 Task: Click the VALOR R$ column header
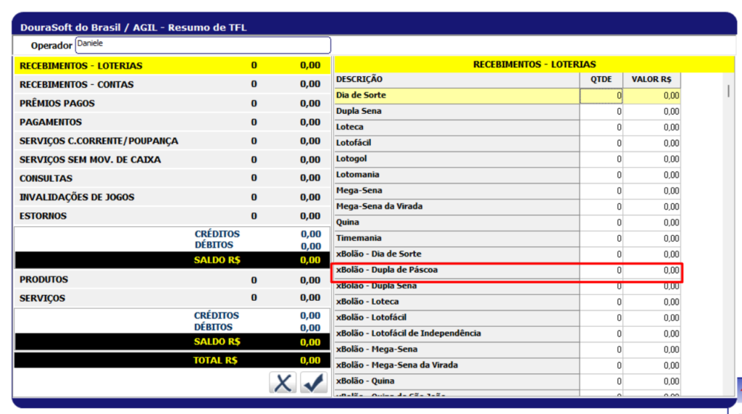pyautogui.click(x=651, y=79)
